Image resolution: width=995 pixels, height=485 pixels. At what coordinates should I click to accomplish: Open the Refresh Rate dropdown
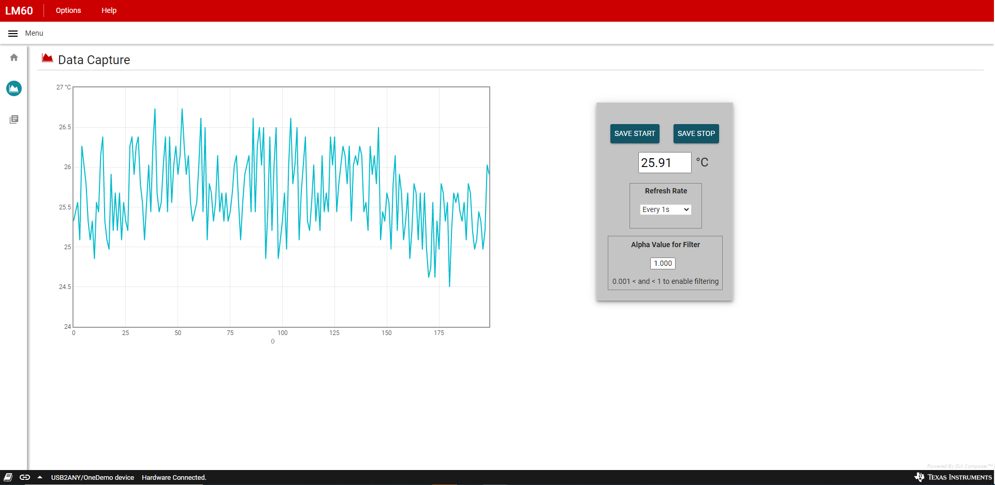[665, 209]
